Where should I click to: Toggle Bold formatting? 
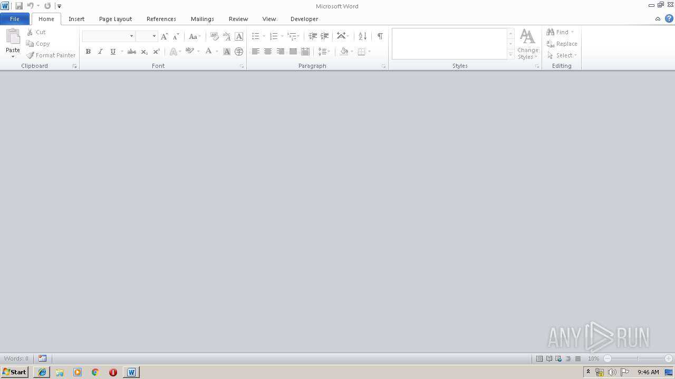click(x=88, y=52)
